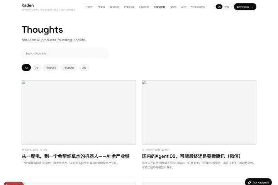The width and height of the screenshot is (278, 185).
Task: Open article titled 国内的Agent OS
Action: (x=192, y=156)
